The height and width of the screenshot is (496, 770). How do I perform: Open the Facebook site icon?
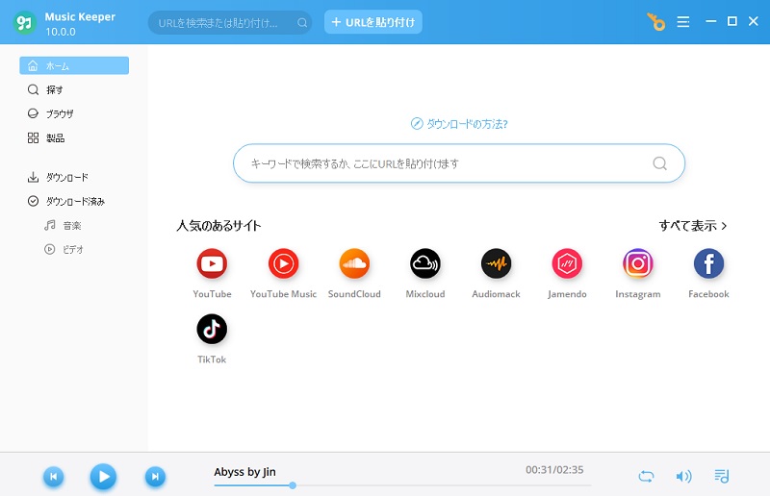(708, 263)
